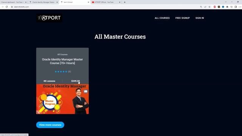The height and width of the screenshot is (136, 242).
Task: Click the five-star rating on the course card
Action: pos(61,71)
